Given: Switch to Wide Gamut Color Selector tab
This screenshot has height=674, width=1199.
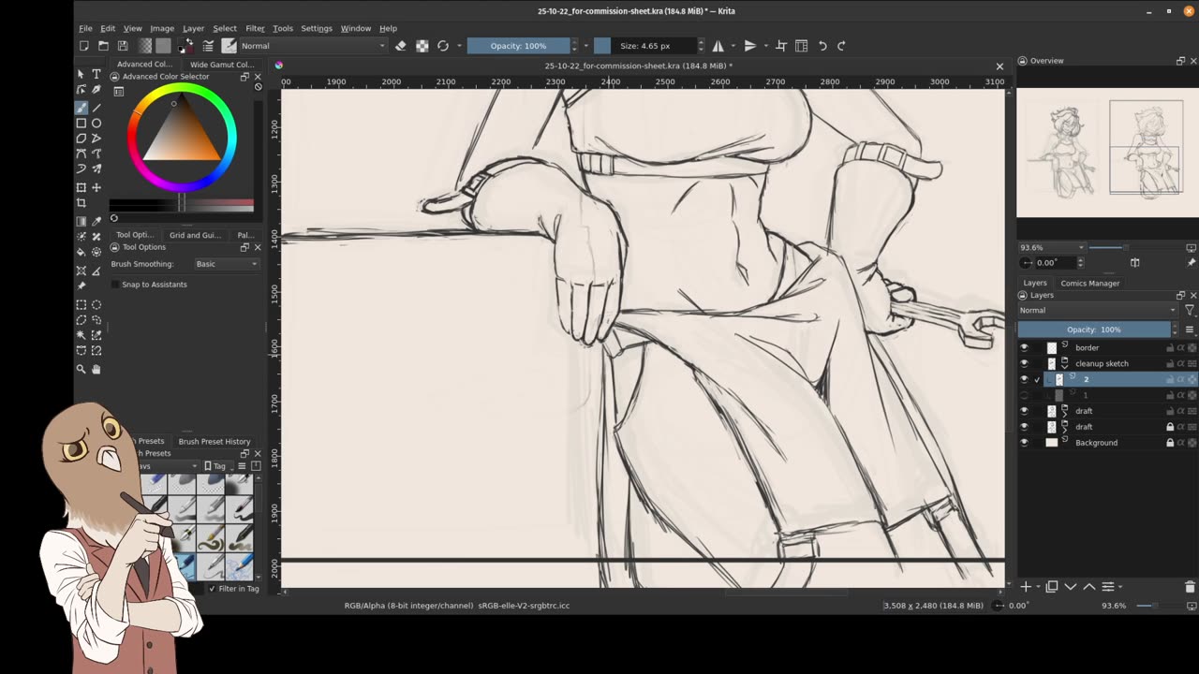Looking at the screenshot, I should click(222, 65).
